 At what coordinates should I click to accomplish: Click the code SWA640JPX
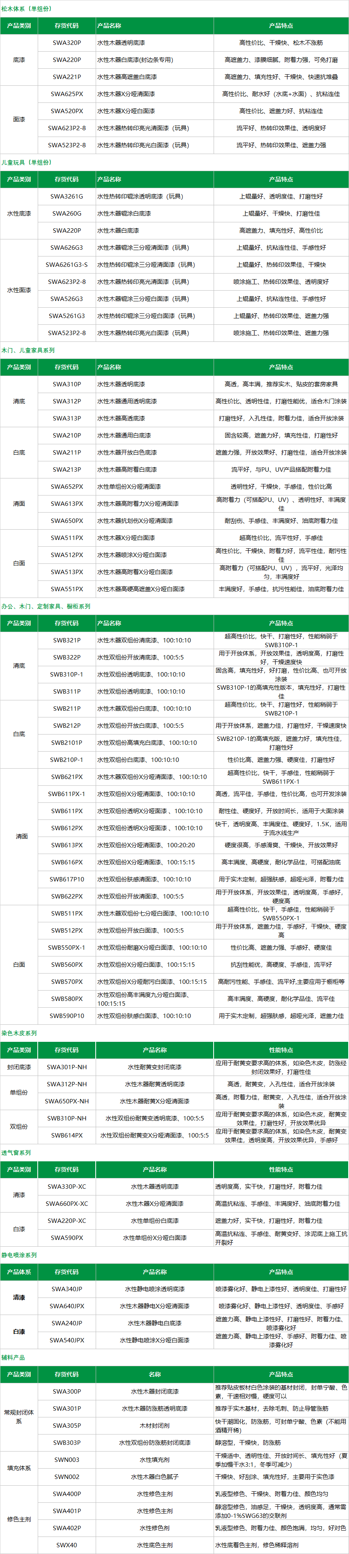pos(66,1306)
